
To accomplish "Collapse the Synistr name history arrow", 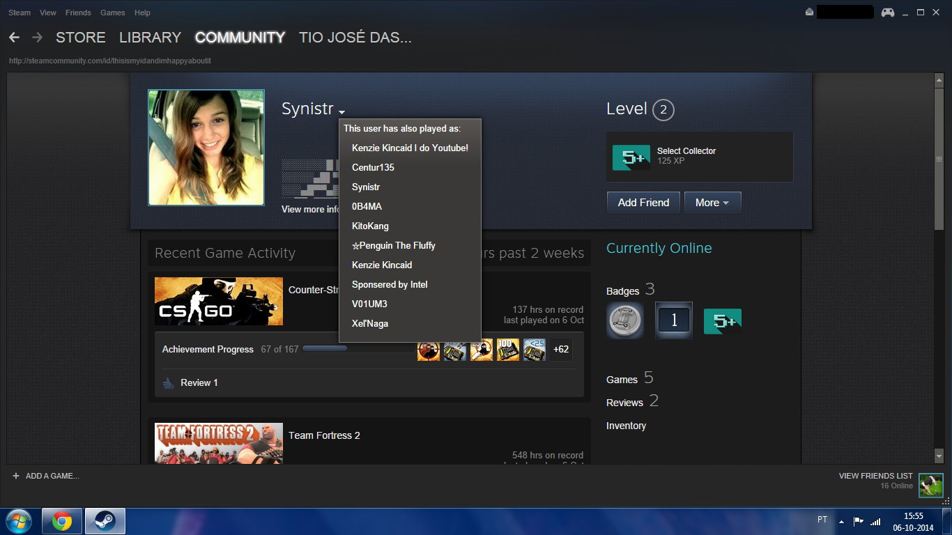I will point(342,111).
